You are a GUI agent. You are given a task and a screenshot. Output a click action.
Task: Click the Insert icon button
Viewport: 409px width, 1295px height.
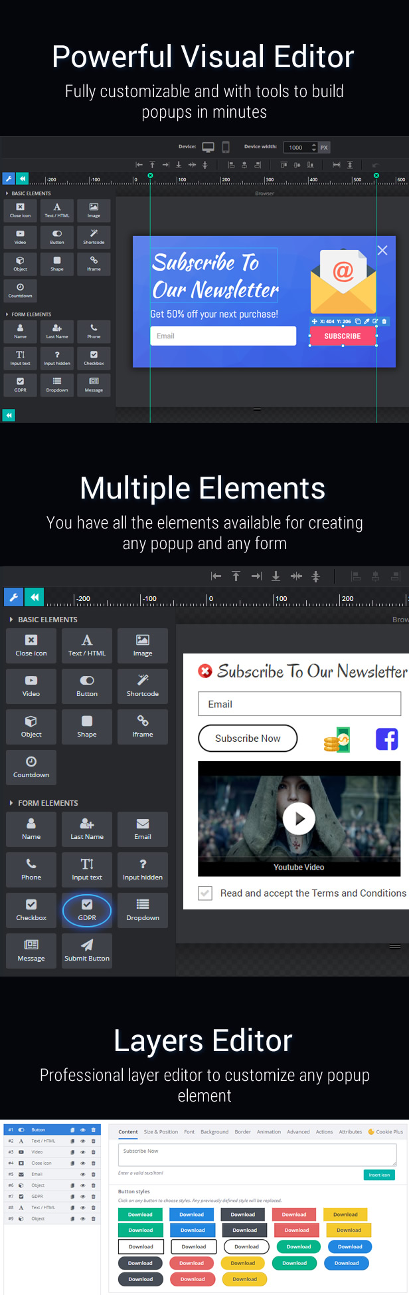(379, 1175)
